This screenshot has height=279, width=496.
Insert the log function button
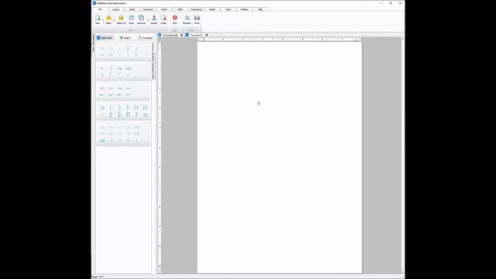(119, 68)
